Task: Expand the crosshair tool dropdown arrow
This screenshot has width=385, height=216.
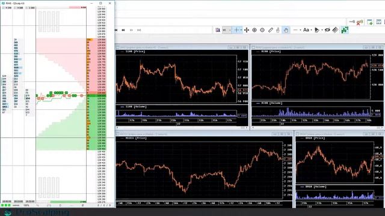Action: click(x=241, y=30)
